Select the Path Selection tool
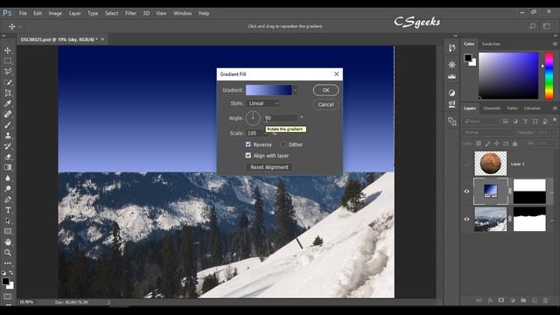 [x=8, y=220]
